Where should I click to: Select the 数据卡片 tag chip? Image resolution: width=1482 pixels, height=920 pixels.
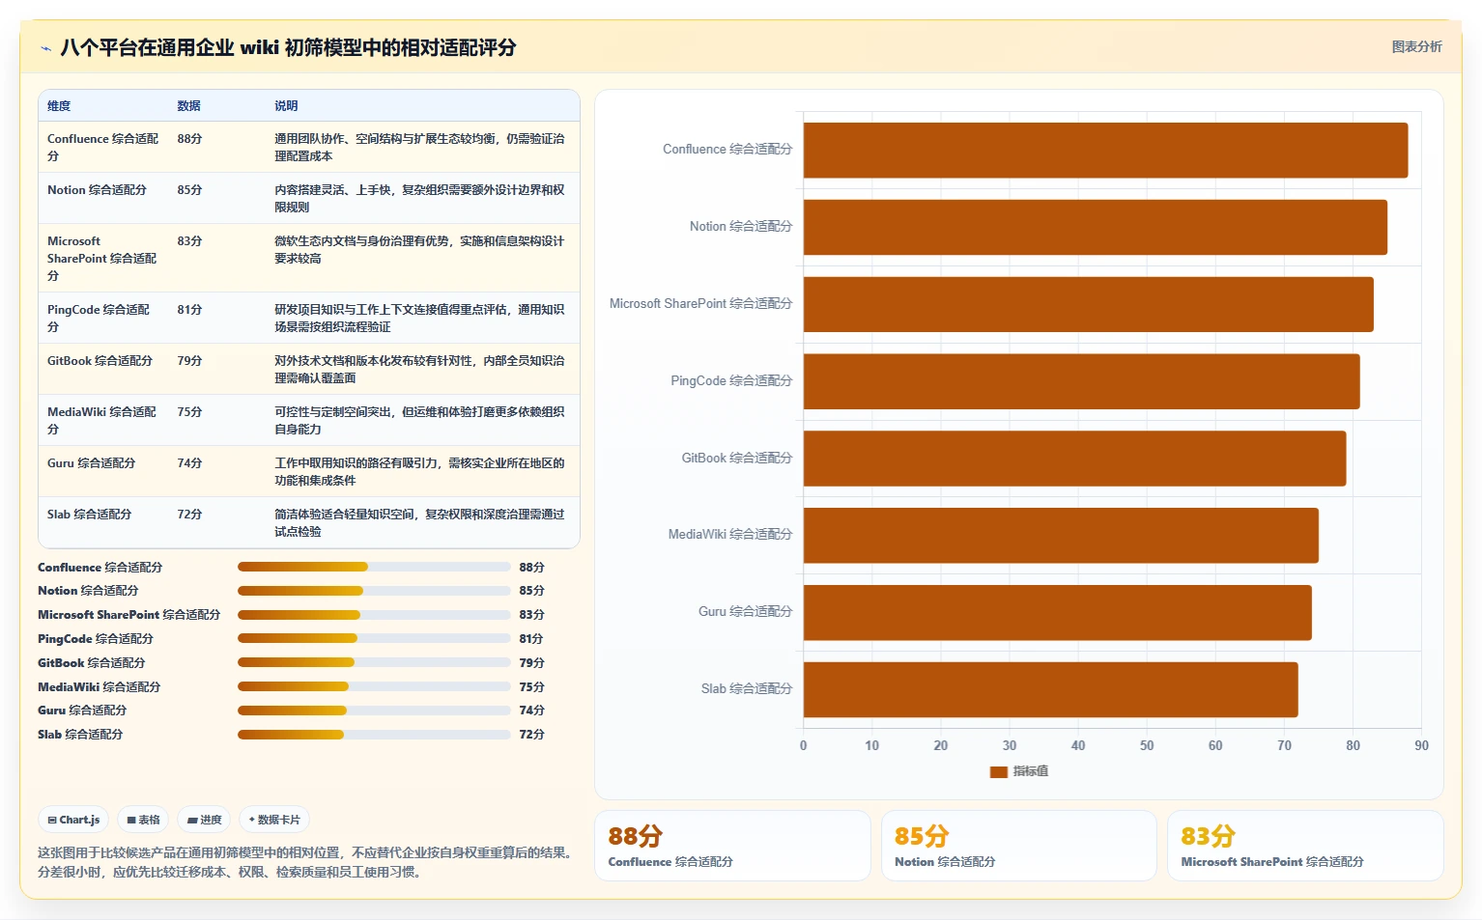(x=274, y=820)
